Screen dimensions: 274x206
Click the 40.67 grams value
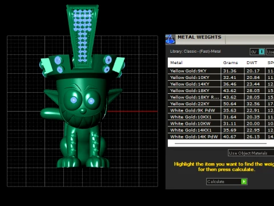click(x=229, y=137)
